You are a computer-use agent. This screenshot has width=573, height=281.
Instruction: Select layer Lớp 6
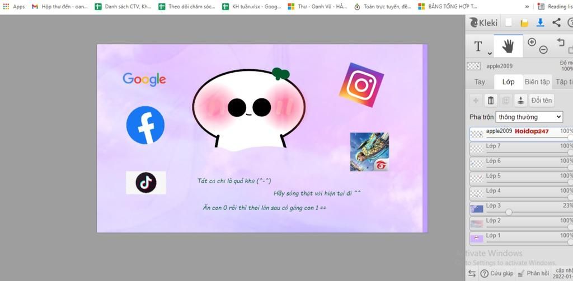point(521,164)
